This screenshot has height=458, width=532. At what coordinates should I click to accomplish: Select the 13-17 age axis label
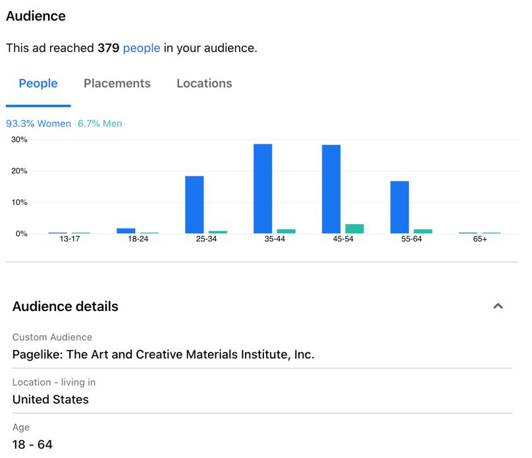point(70,239)
